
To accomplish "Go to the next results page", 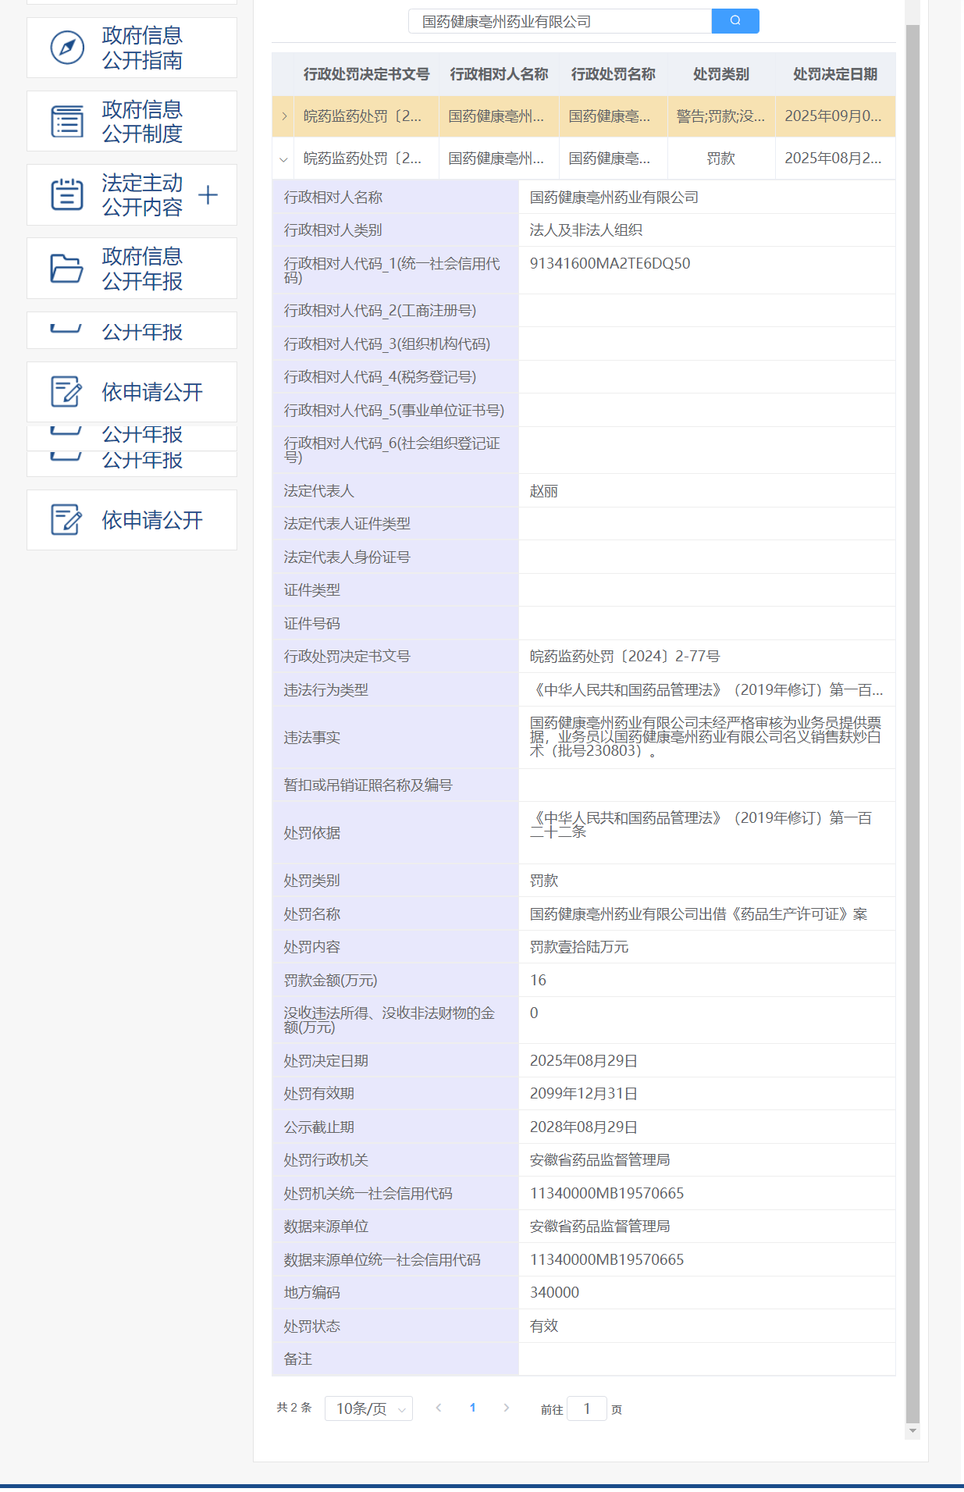I will [507, 1408].
